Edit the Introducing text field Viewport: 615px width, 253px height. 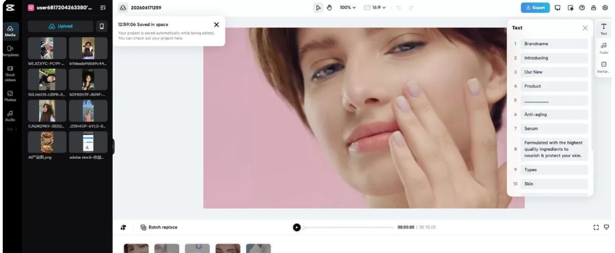554,58
